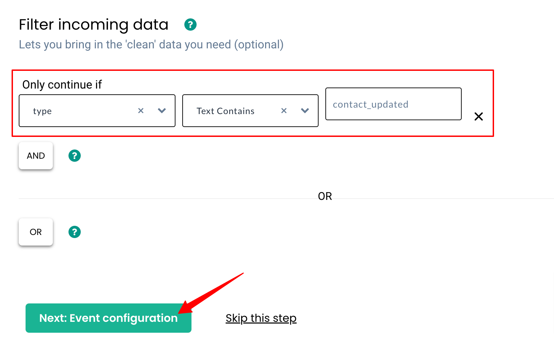The image size is (554, 346).
Task: Clear the selected 'type' field value
Action: coord(141,111)
